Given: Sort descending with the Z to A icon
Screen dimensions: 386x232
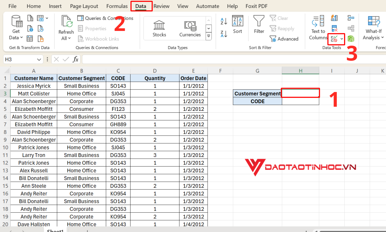Looking at the screenshot, I should [x=224, y=34].
